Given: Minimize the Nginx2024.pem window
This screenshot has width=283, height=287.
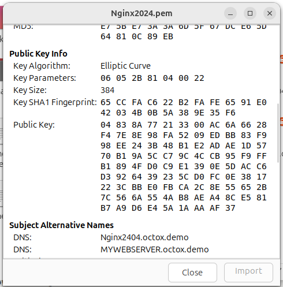Looking at the screenshot, I should pos(230,13).
